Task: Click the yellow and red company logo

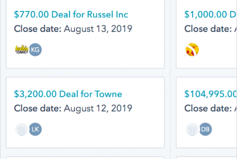Action: coord(192,50)
